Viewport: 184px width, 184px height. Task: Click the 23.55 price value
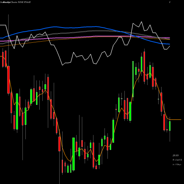[176, 156]
